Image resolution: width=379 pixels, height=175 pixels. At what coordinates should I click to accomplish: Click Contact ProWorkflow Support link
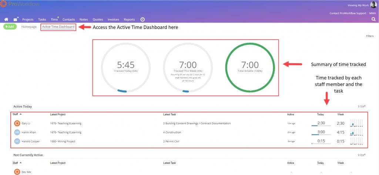click(348, 13)
